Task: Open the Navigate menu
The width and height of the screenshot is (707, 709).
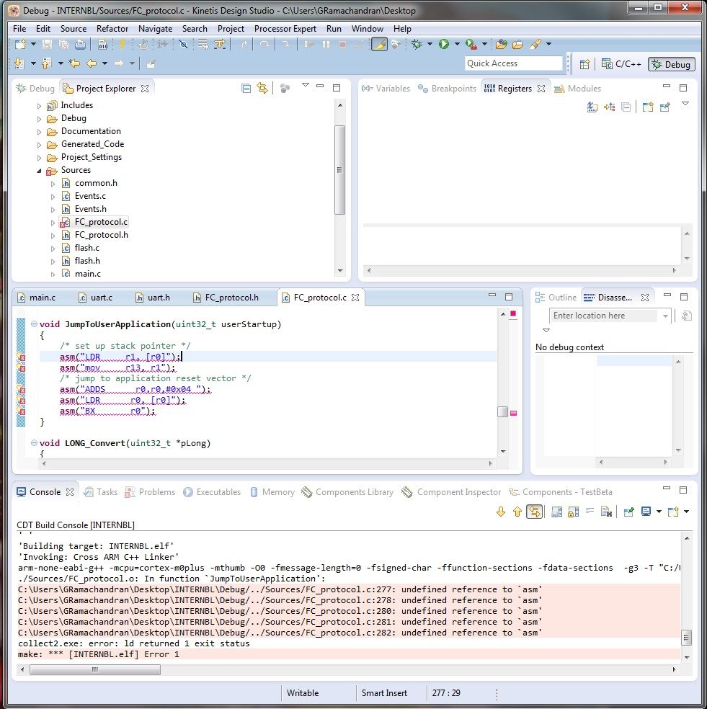Action: (155, 29)
